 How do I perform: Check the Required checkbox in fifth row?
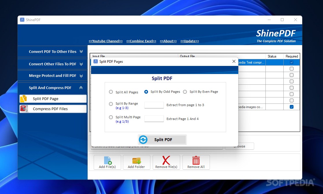(291, 88)
